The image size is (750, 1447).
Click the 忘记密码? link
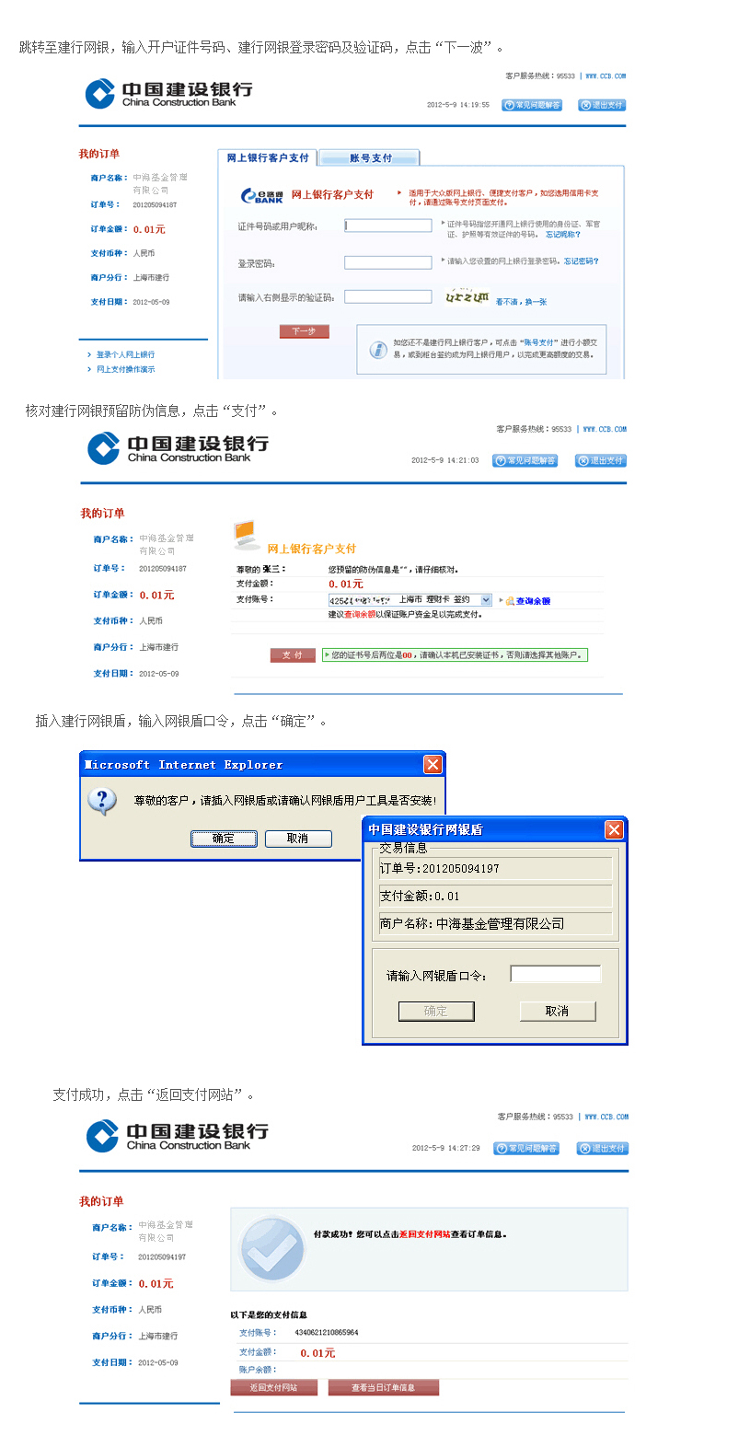coord(582,261)
